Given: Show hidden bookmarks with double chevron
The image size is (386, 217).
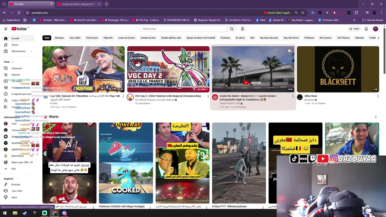Looking at the screenshot, I should 354,20.
